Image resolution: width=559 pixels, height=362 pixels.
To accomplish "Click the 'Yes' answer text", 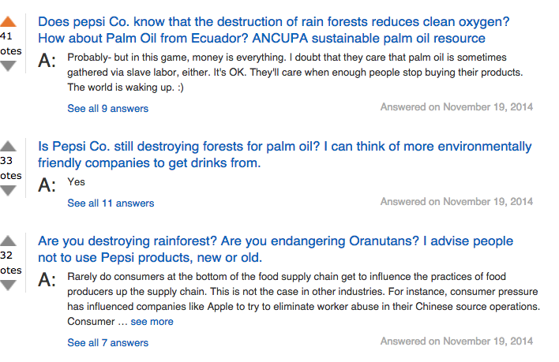I will click(x=76, y=182).
